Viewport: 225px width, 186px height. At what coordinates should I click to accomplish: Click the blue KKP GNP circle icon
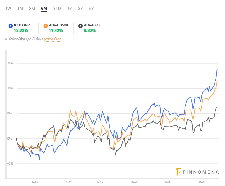pos(10,26)
